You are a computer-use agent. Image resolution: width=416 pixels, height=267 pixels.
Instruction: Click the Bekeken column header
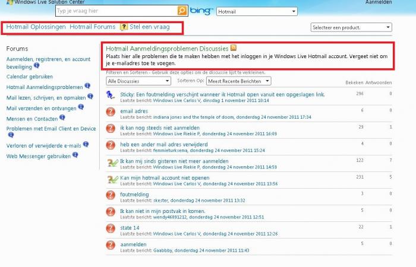point(354,82)
